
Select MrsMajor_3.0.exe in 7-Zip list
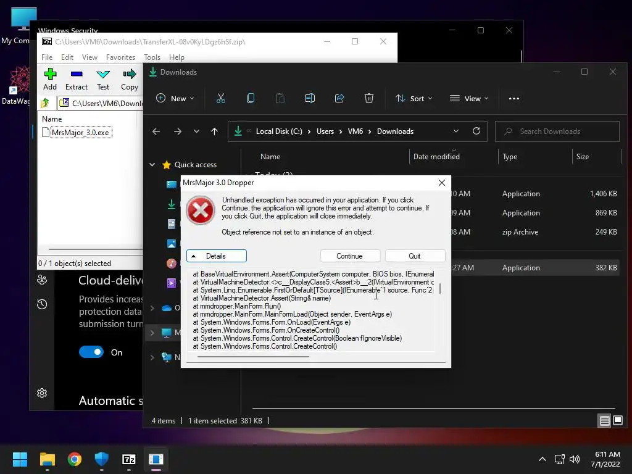(x=81, y=133)
